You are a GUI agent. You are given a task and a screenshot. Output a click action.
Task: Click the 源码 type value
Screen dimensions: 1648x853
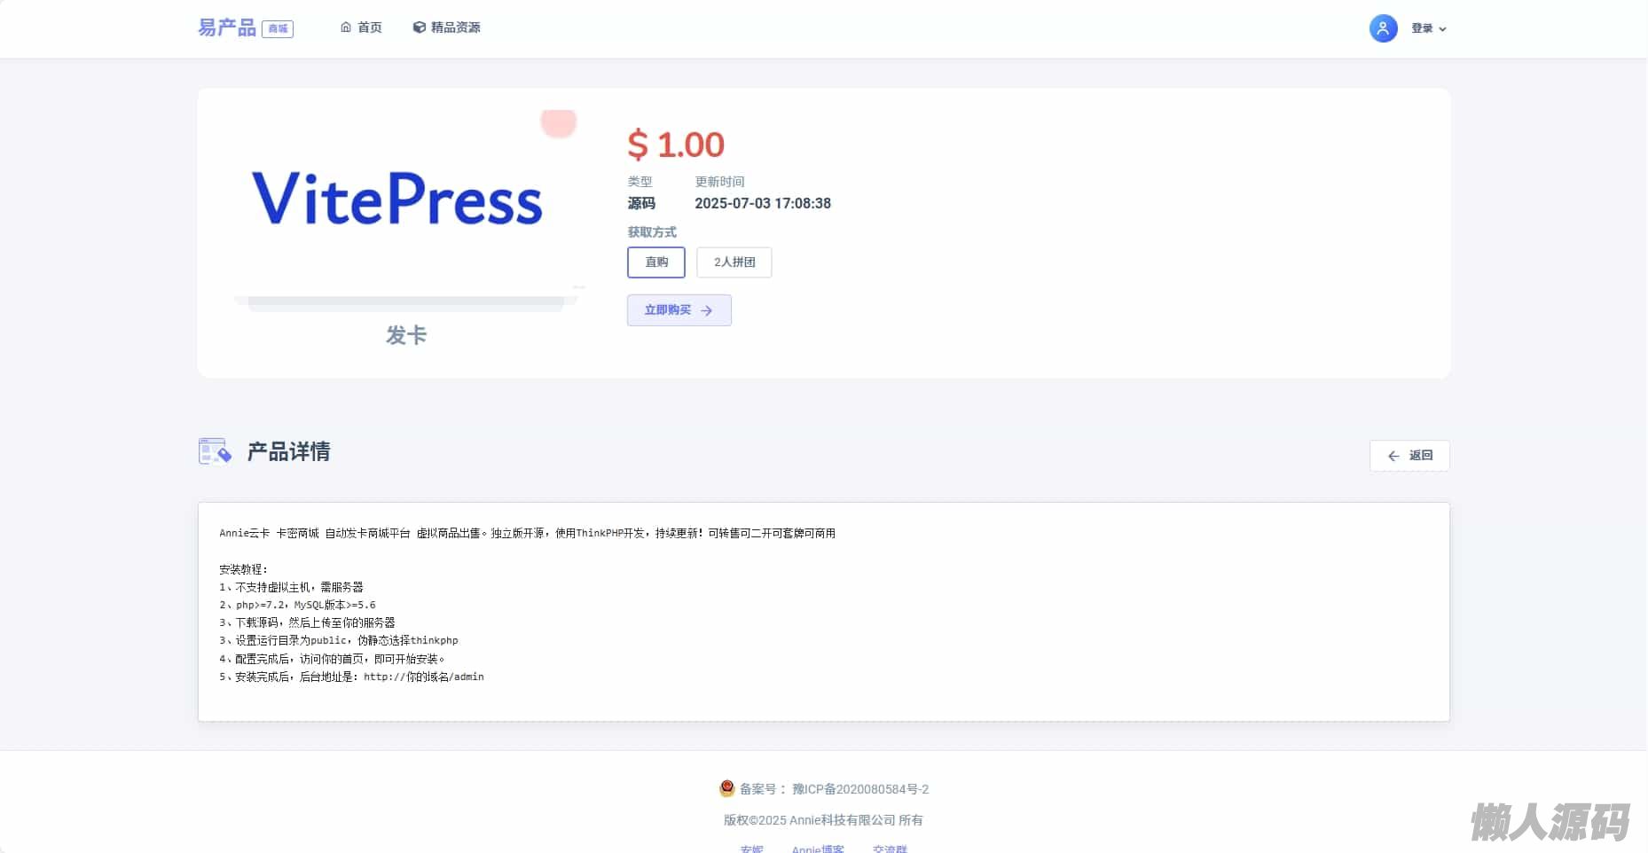point(641,203)
